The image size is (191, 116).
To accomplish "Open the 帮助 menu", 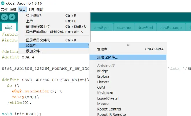I will tap(40, 10).
